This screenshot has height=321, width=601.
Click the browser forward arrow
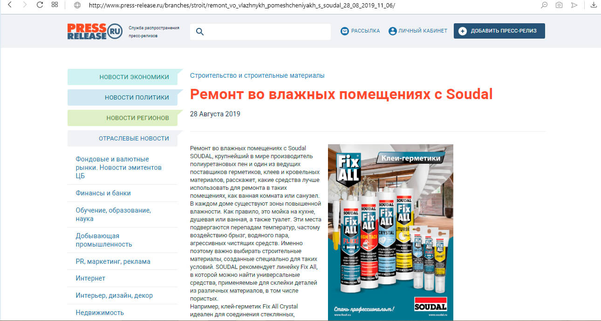click(x=25, y=5)
